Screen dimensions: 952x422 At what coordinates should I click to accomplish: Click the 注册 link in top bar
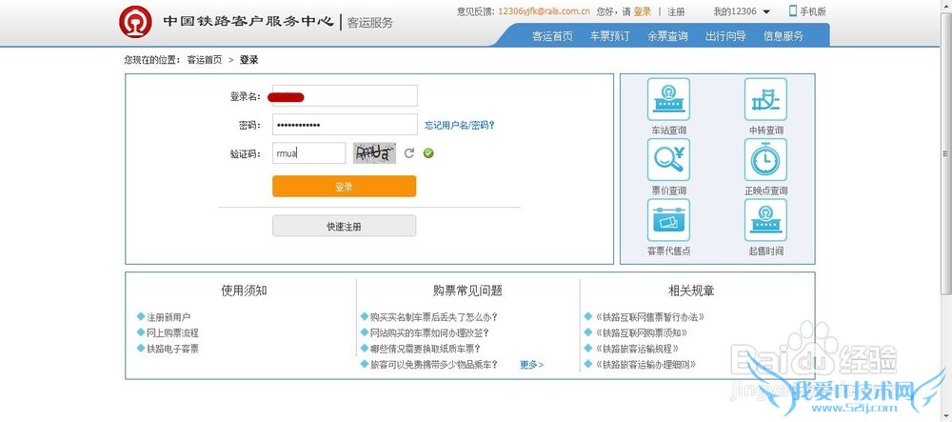(x=676, y=11)
